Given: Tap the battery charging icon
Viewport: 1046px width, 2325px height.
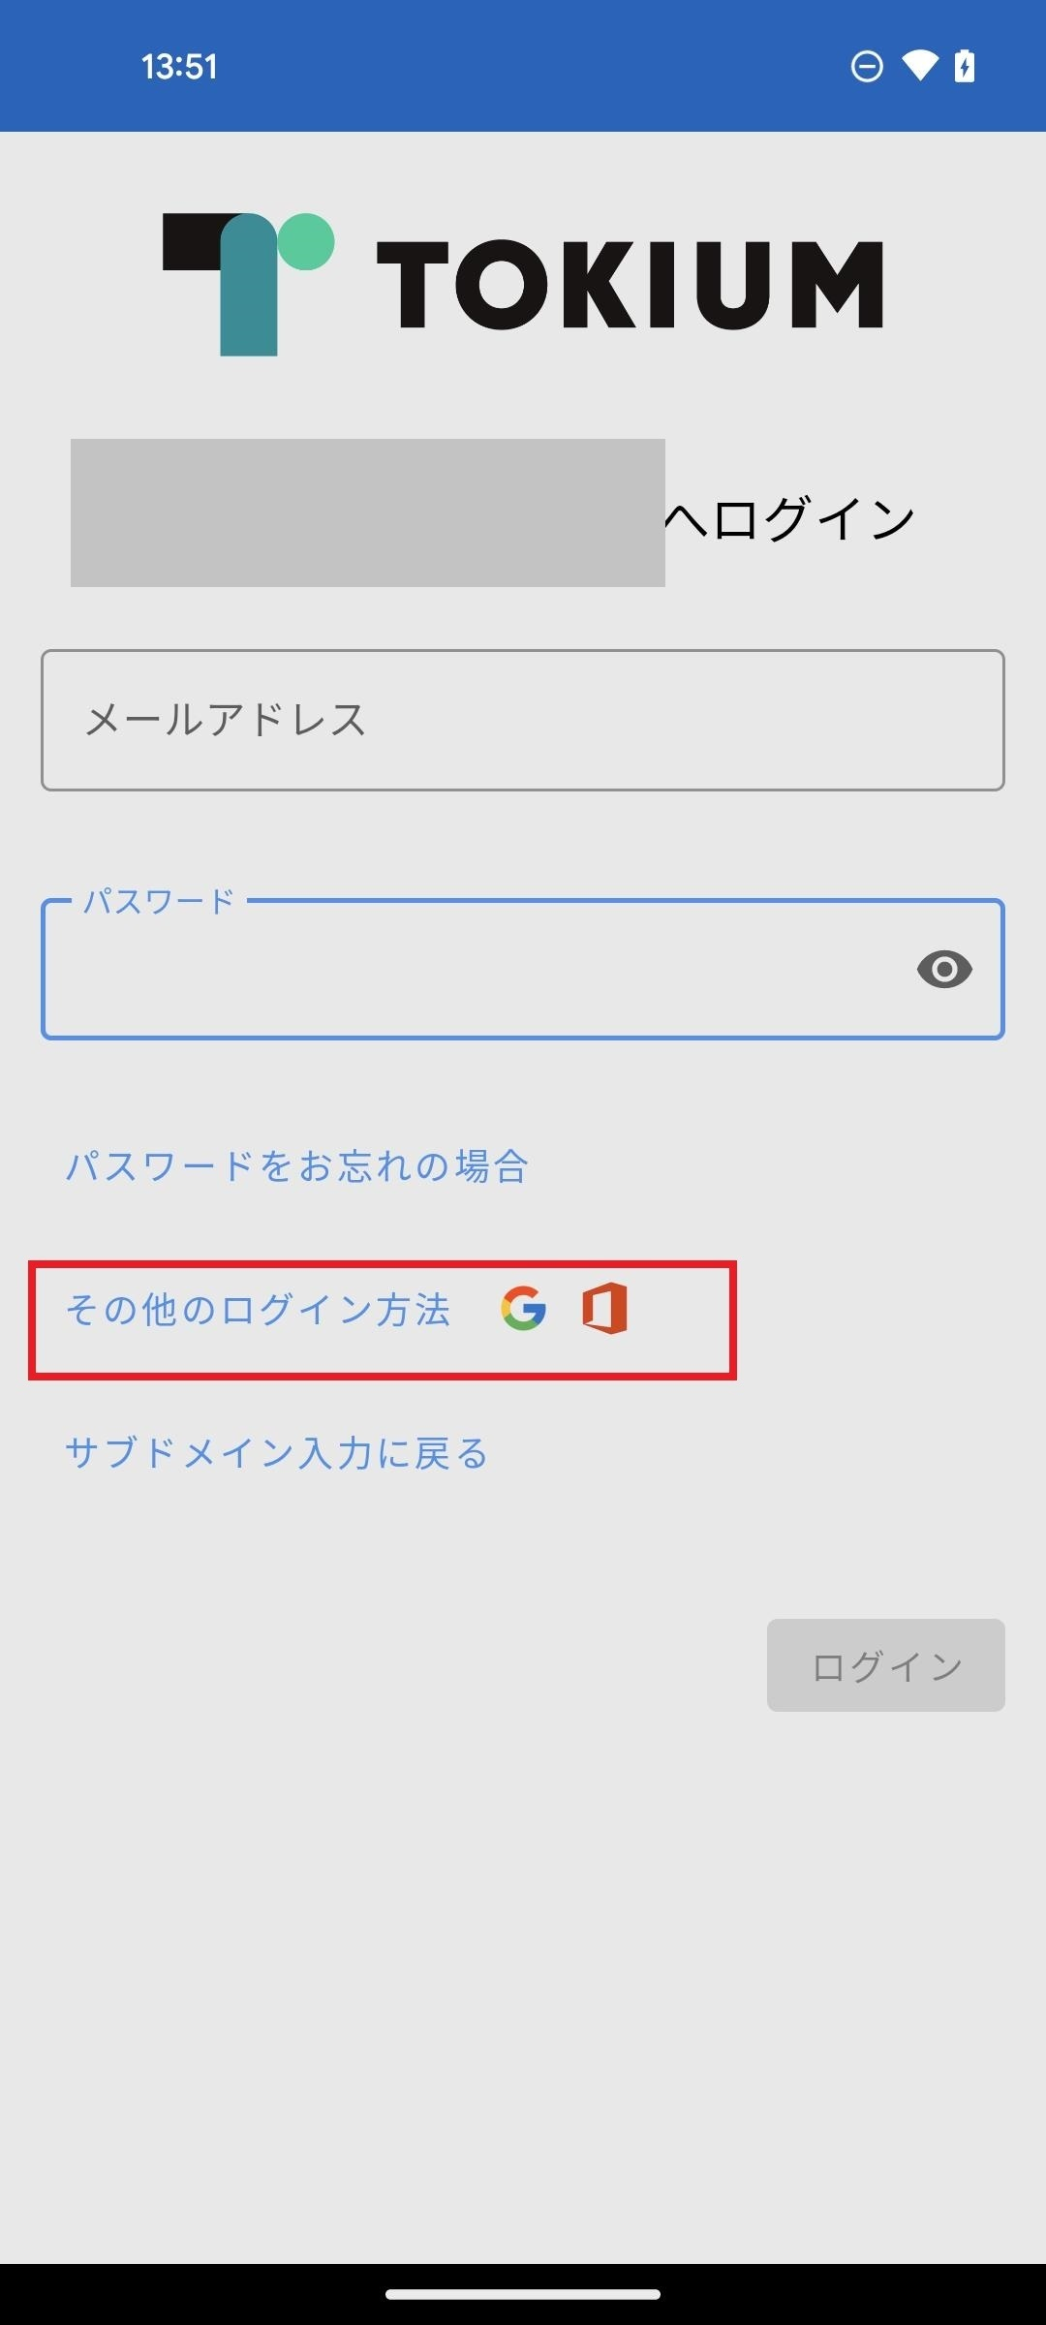Looking at the screenshot, I should 965,66.
